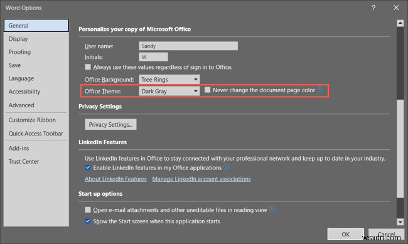
Task: Switch to the Advanced category
Action: pos(36,105)
